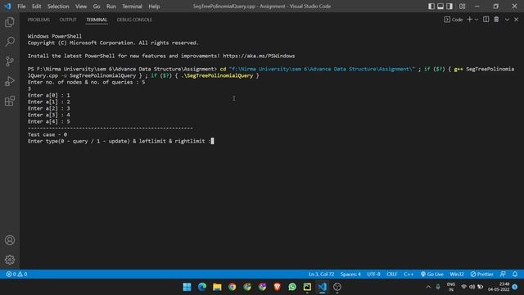Open the terminal launch profile dropdown
Screen dimensions: 524x295
click(477, 20)
